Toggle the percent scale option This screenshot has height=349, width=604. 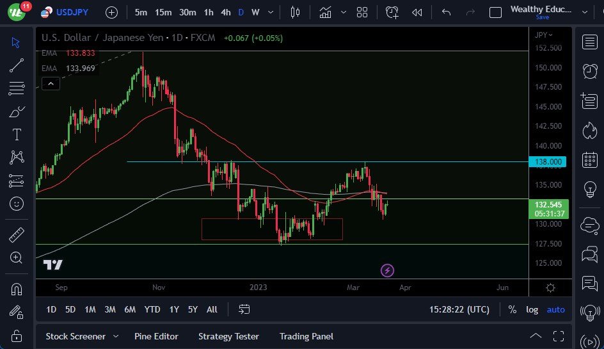point(513,309)
